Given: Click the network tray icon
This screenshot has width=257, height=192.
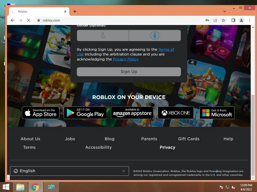Looking at the screenshot, I should [x=227, y=187].
